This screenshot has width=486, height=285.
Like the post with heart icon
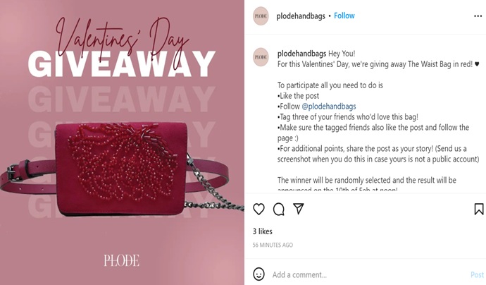(258, 210)
